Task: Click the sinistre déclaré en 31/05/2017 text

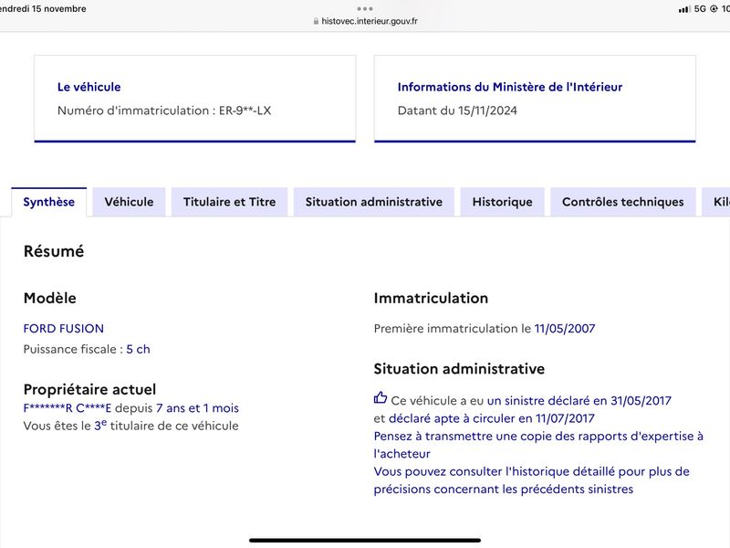Action: click(579, 401)
